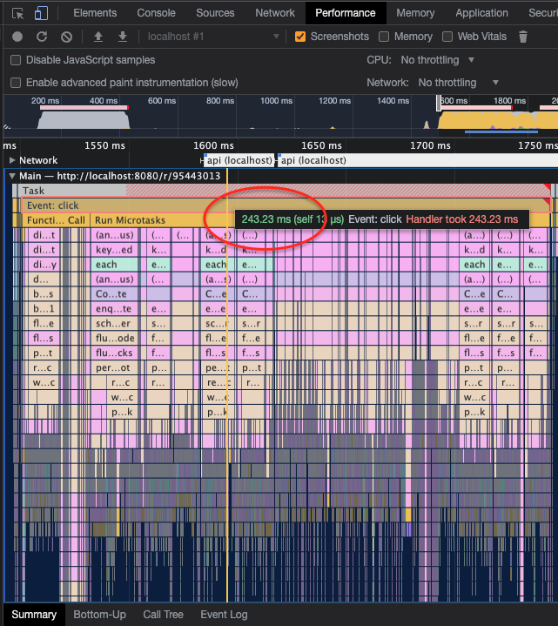Clear the recording with the clear icon

pyautogui.click(x=67, y=37)
